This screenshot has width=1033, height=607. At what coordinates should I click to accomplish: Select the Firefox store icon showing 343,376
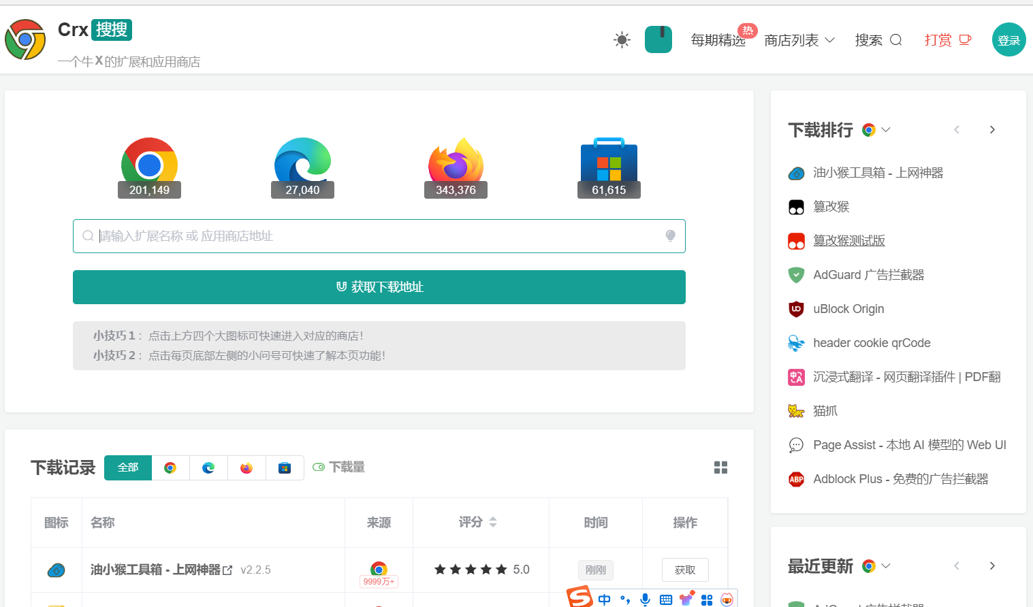456,165
